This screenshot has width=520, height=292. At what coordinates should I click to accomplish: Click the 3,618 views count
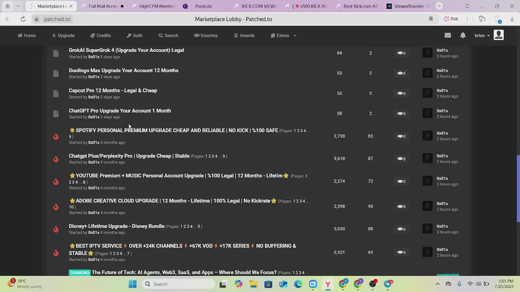pyautogui.click(x=339, y=159)
